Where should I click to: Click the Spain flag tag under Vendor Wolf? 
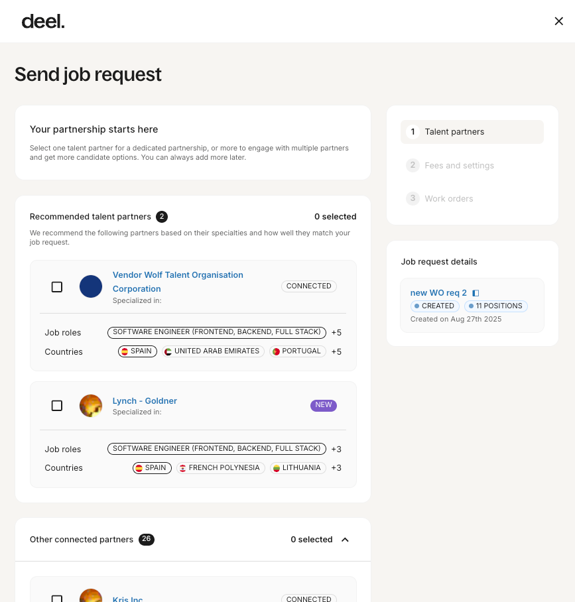(137, 351)
